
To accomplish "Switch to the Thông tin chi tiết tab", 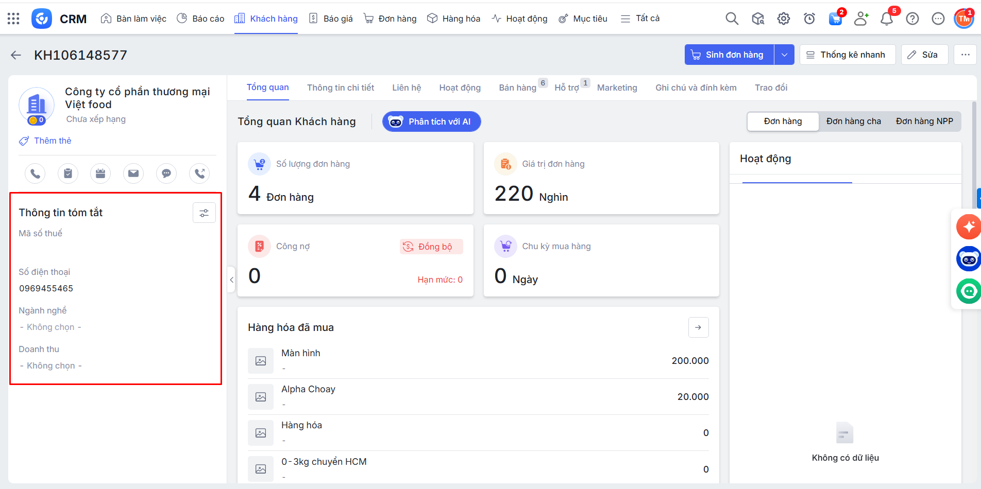I will click(341, 88).
